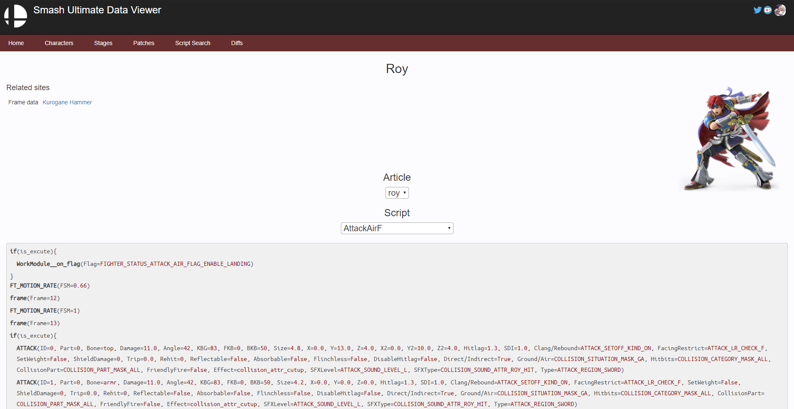Open the Patches page
The width and height of the screenshot is (794, 409).
click(x=144, y=43)
